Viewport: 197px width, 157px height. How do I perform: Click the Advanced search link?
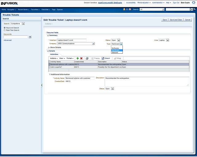[7, 40]
